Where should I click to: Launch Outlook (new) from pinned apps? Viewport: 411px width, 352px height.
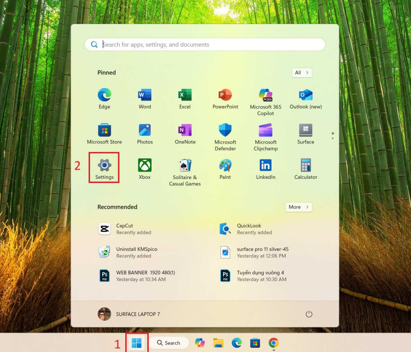(x=306, y=99)
